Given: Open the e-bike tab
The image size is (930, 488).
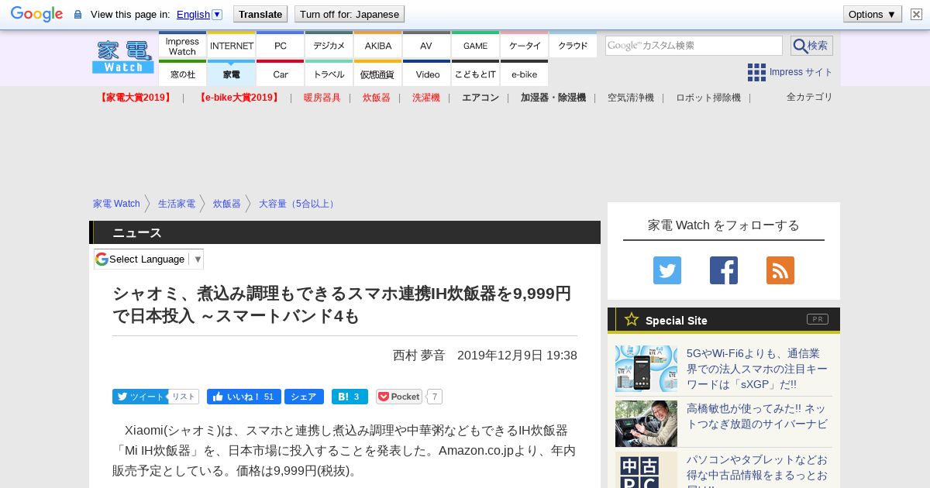Looking at the screenshot, I should tap(524, 74).
